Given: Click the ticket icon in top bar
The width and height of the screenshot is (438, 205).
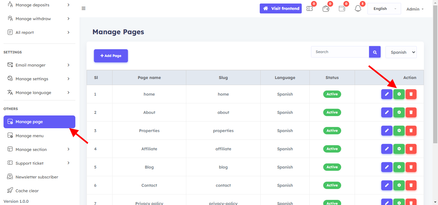Looking at the screenshot, I should [x=309, y=9].
